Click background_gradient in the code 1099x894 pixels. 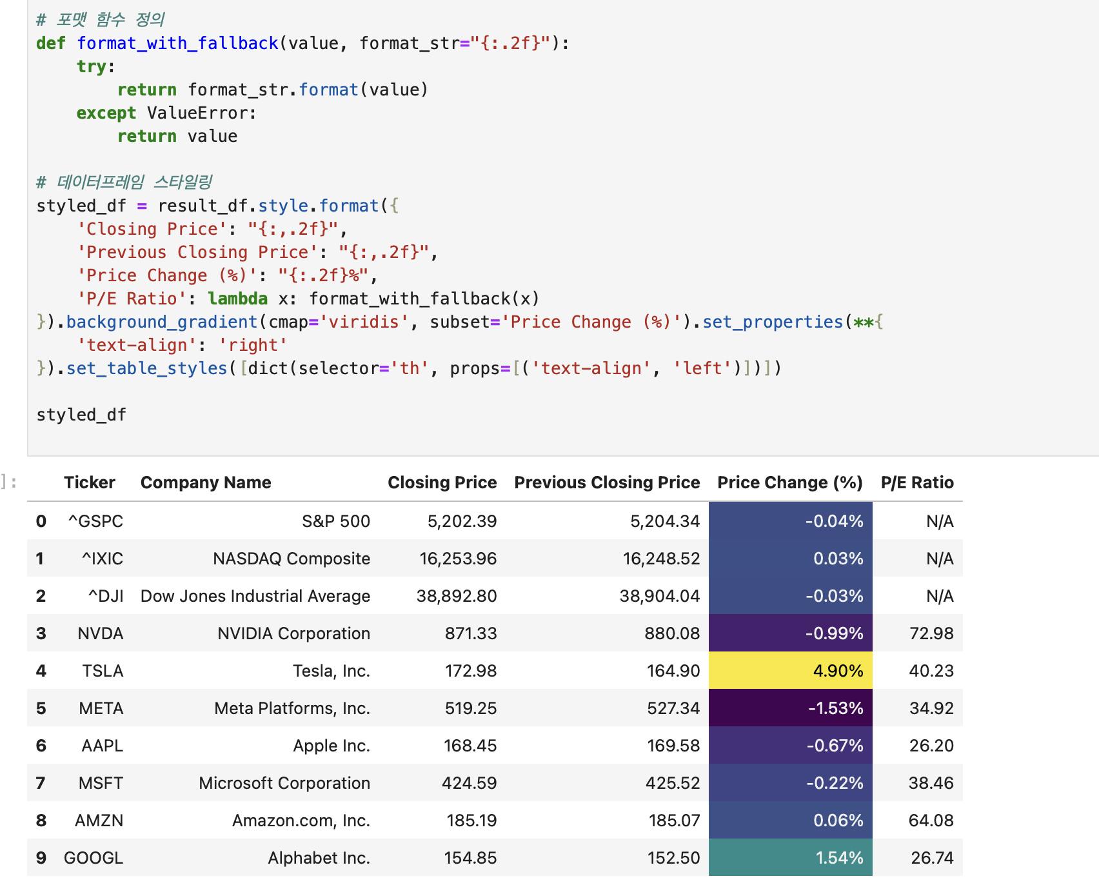pyautogui.click(x=162, y=322)
